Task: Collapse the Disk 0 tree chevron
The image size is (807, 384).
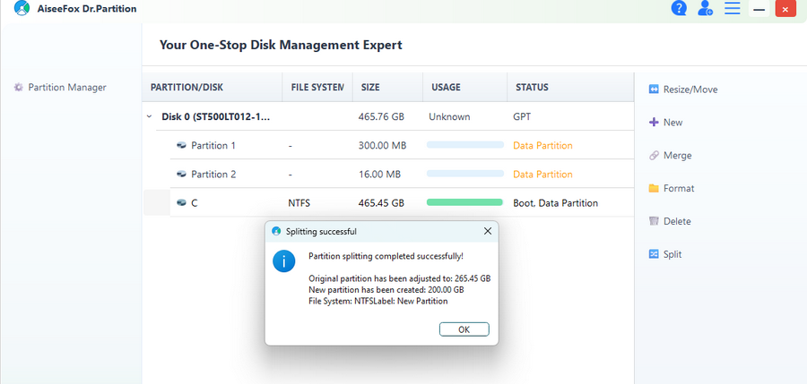Action: point(149,116)
